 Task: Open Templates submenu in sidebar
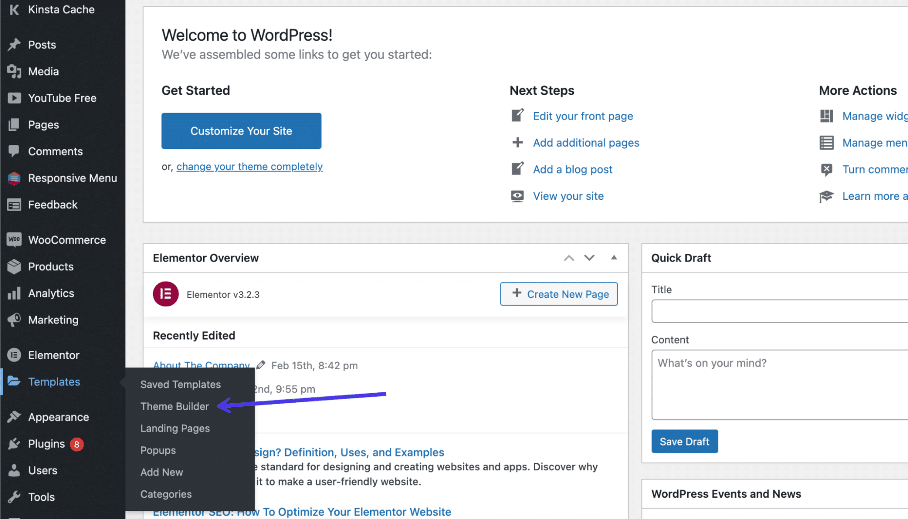[x=54, y=382]
